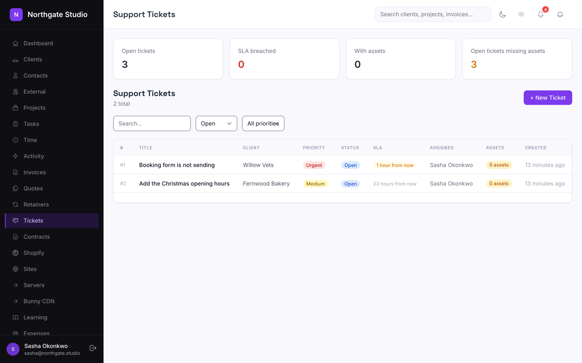Toggle dark mode with the moon icon

pos(502,15)
